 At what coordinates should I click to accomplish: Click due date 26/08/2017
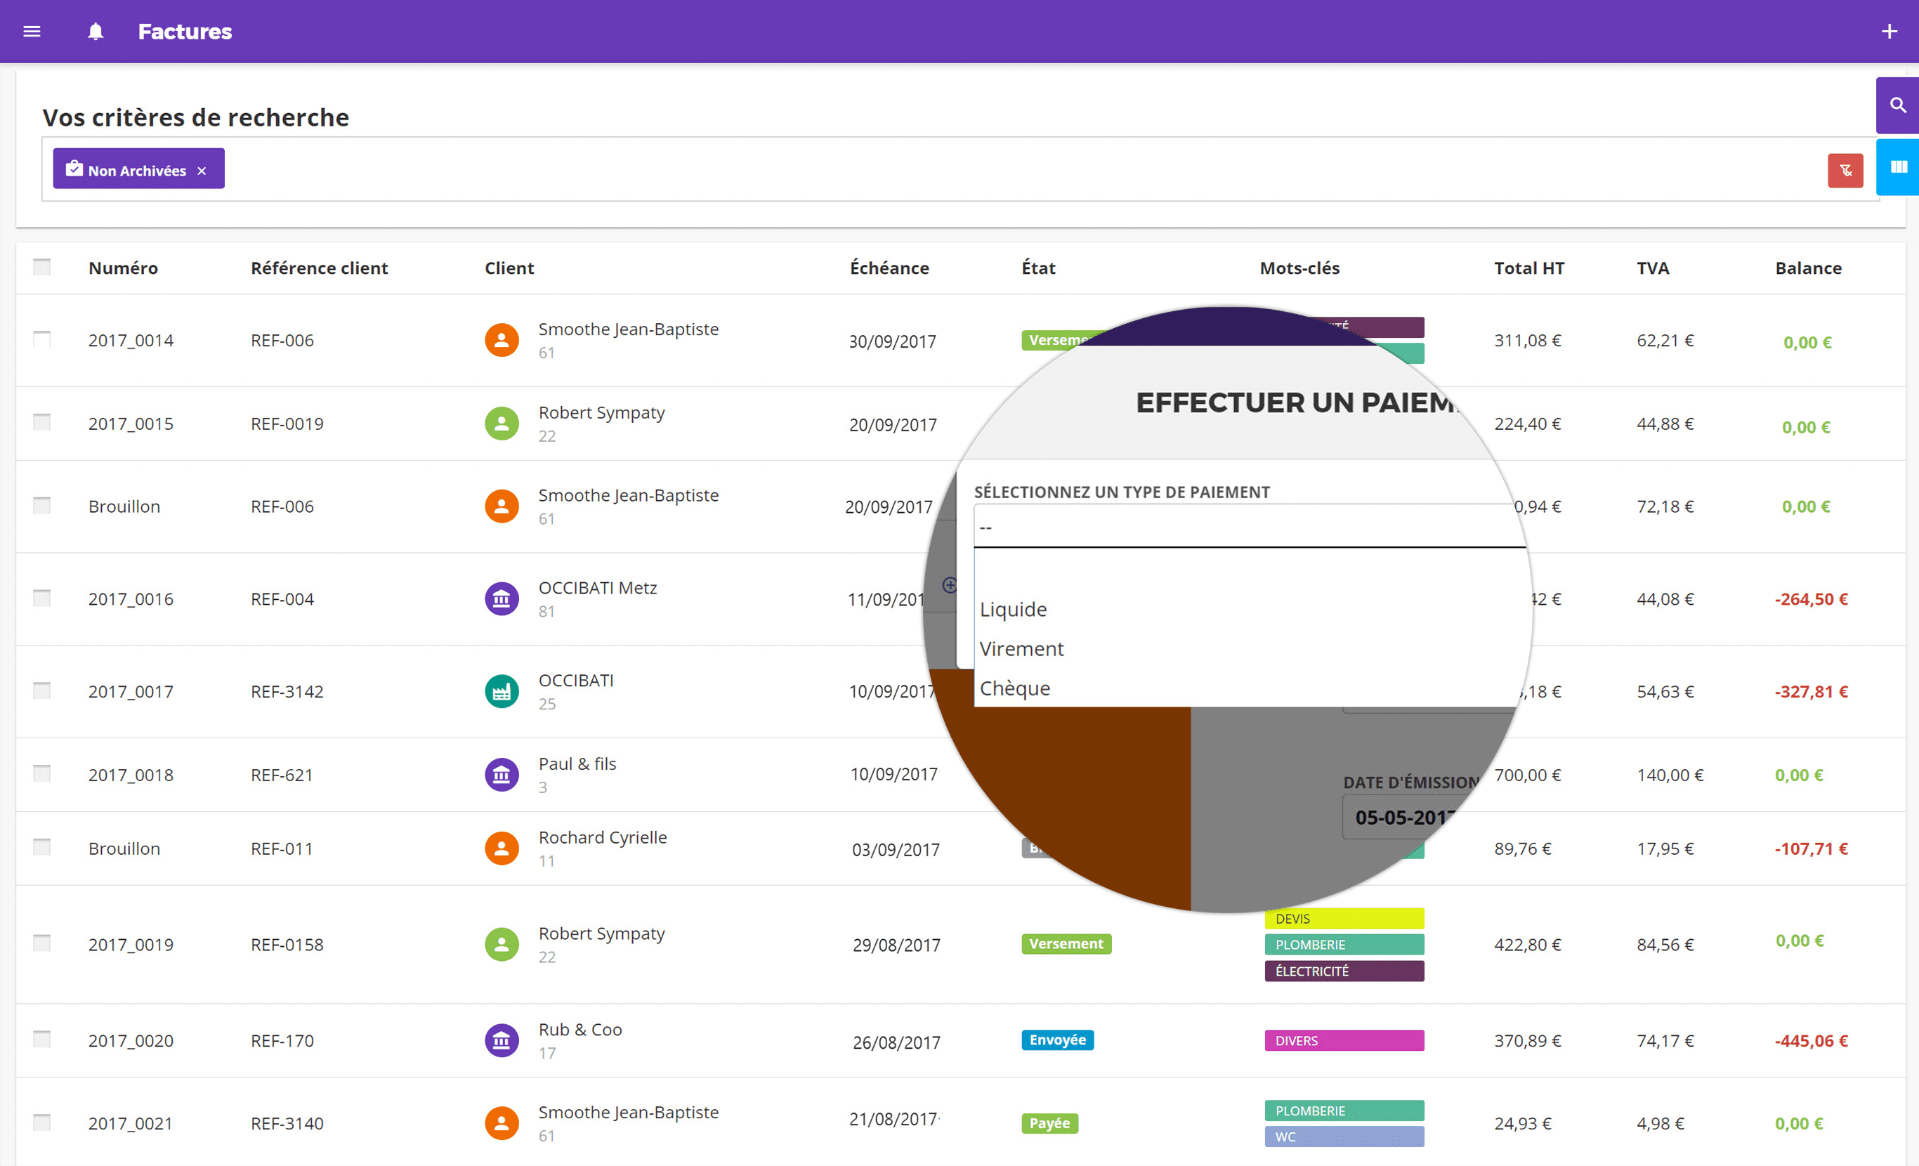tap(896, 1042)
